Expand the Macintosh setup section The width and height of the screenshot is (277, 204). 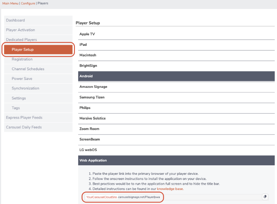click(x=176, y=55)
